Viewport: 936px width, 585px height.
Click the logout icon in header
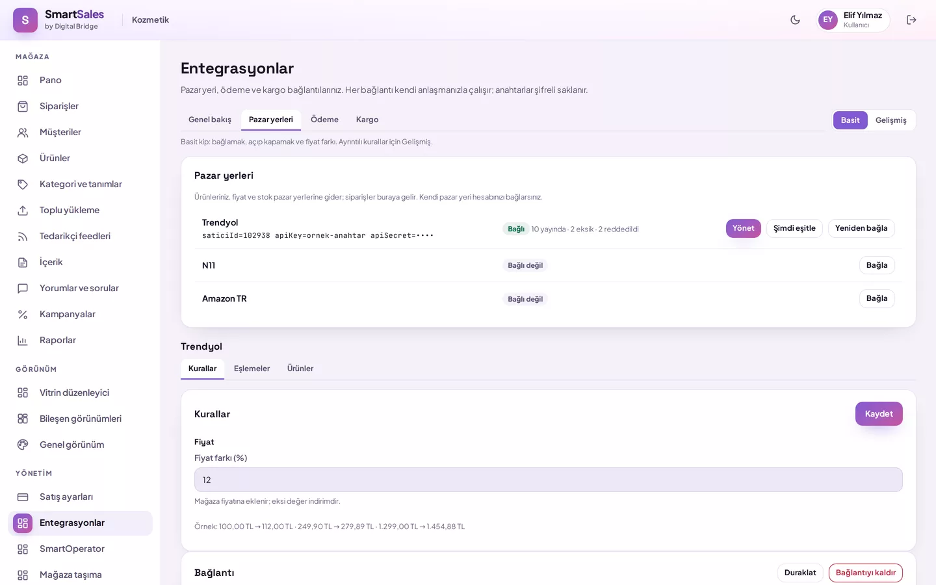click(x=911, y=20)
